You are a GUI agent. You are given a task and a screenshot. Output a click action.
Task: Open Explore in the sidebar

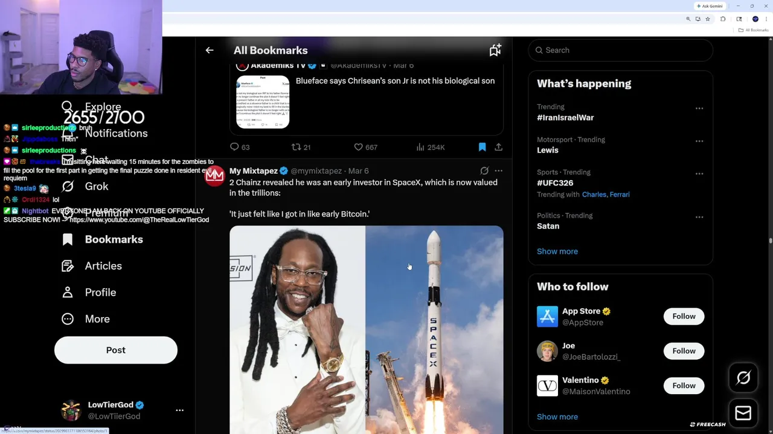pyautogui.click(x=92, y=107)
